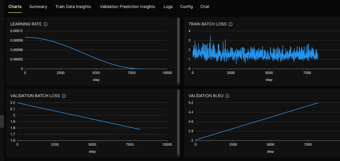Click the Validation Batch Loss chart title

(35, 96)
